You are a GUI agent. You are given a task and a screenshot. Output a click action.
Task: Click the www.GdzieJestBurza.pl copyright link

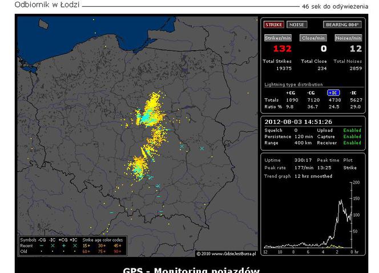pyautogui.click(x=226, y=254)
